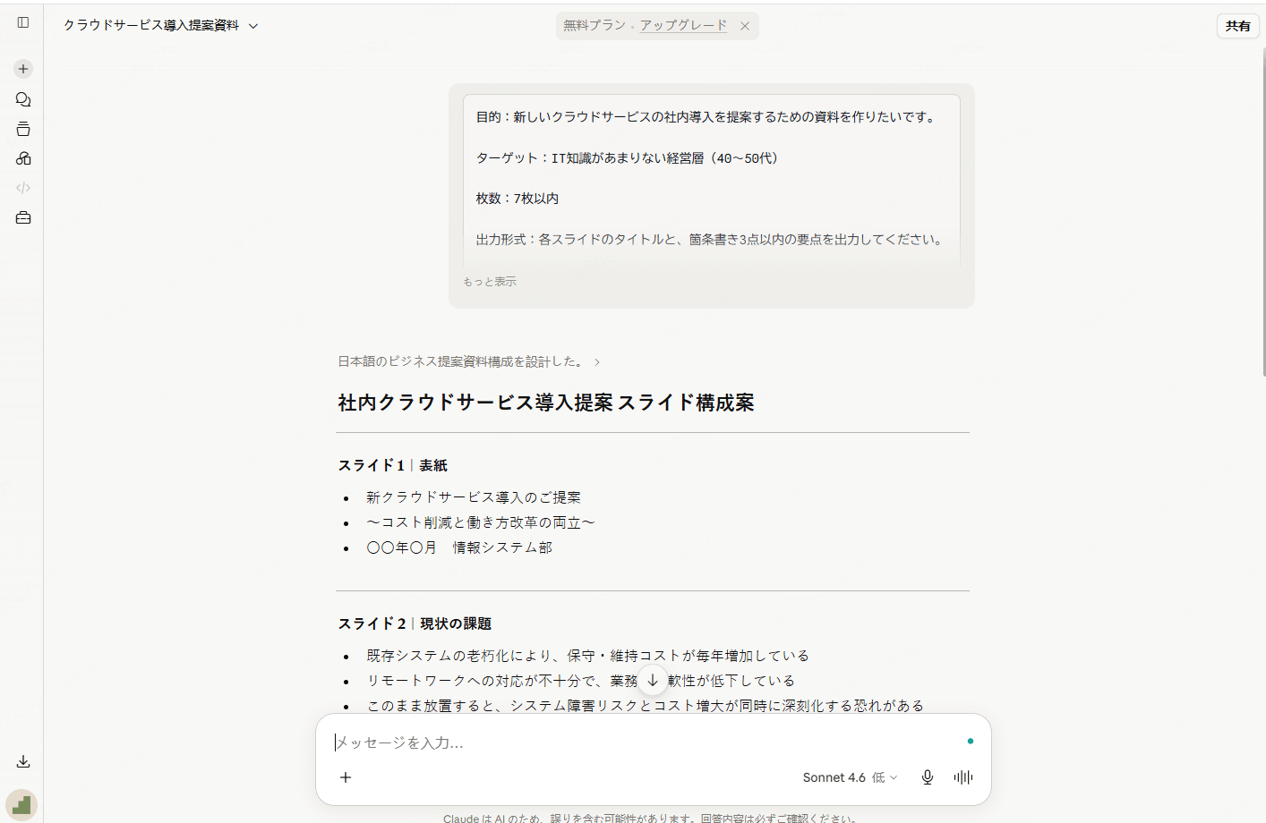
Task: Open the toolbox icon in sidebar
Action: click(23, 217)
